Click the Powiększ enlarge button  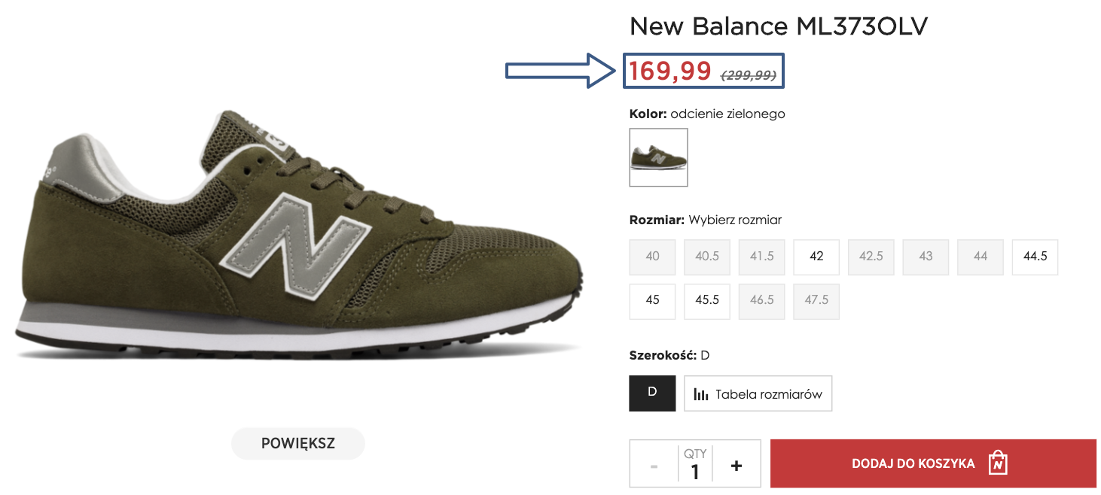[x=297, y=443]
